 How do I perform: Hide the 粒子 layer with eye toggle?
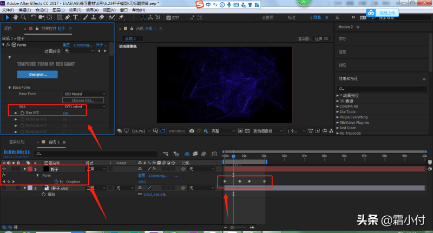click(4, 169)
